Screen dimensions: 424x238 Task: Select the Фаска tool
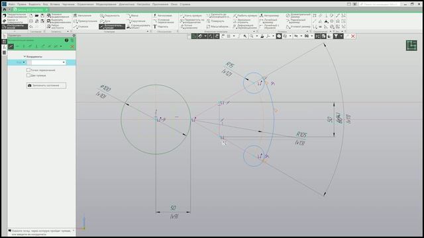[132, 16]
